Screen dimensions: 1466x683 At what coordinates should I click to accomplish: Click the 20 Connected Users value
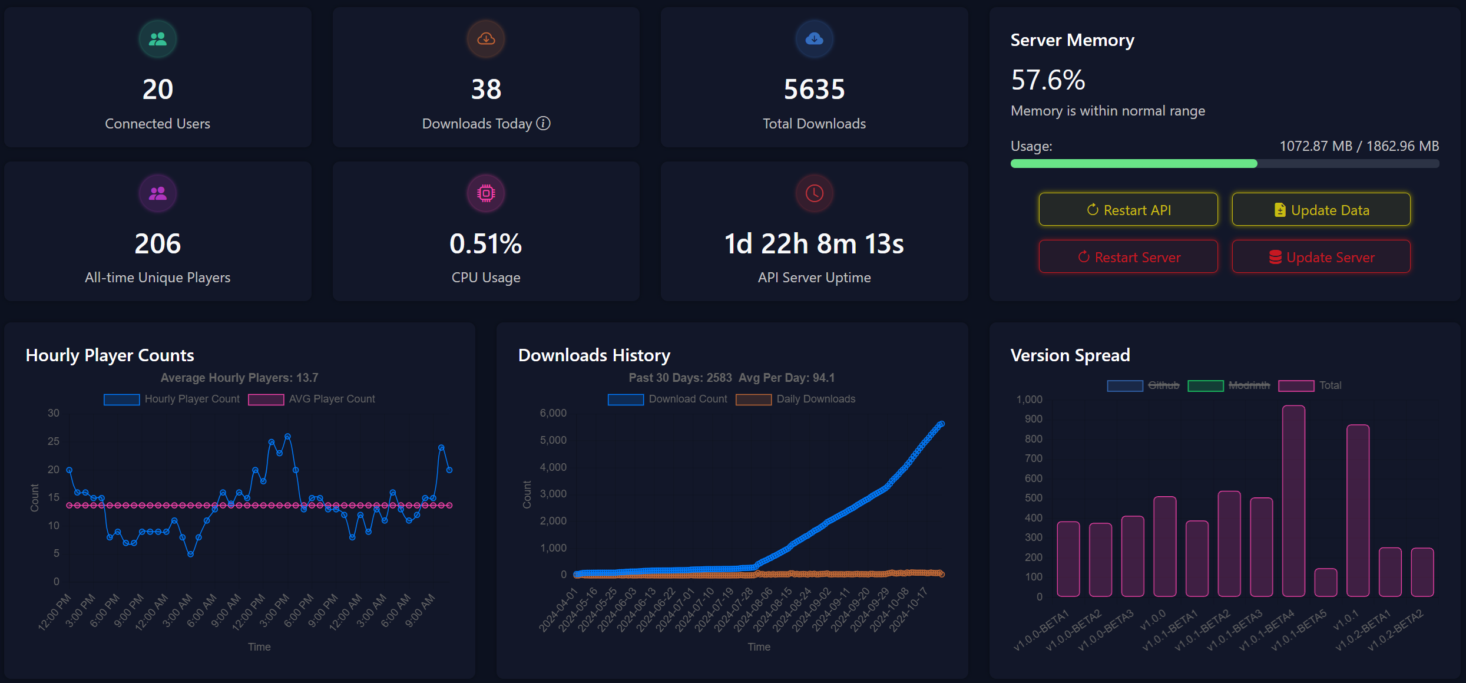tap(157, 90)
